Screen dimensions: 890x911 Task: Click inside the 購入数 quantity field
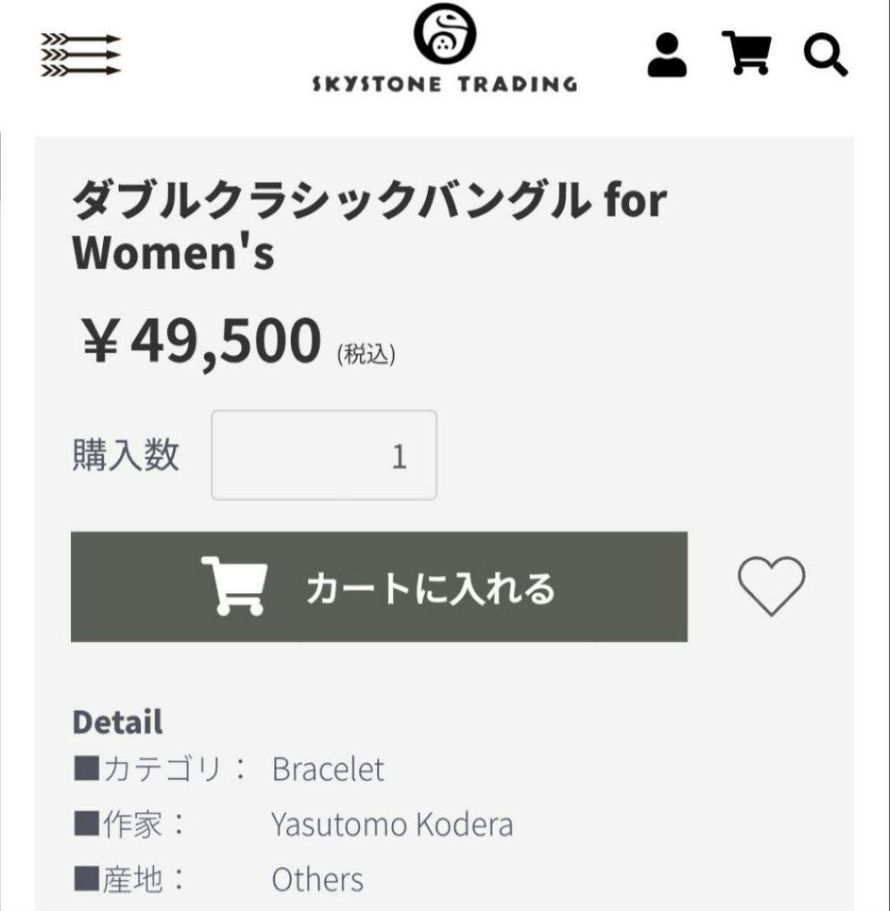[x=323, y=455]
